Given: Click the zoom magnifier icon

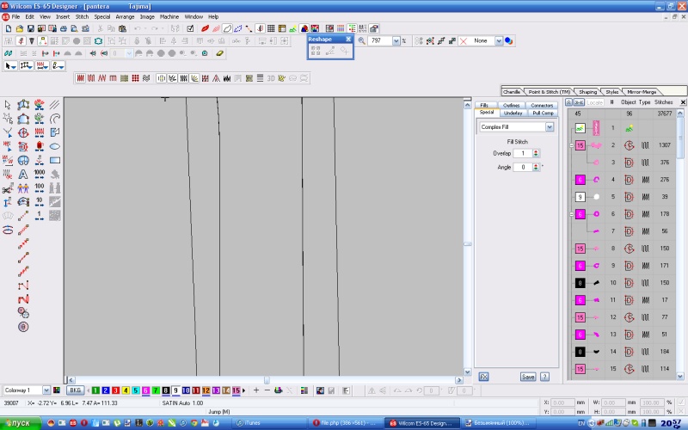Looking at the screenshot, I should click(x=362, y=40).
